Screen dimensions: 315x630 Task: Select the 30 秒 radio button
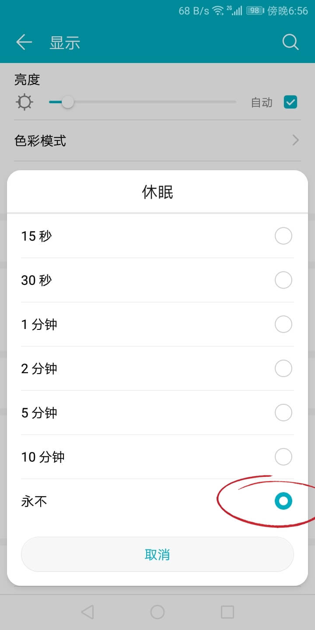(x=283, y=280)
